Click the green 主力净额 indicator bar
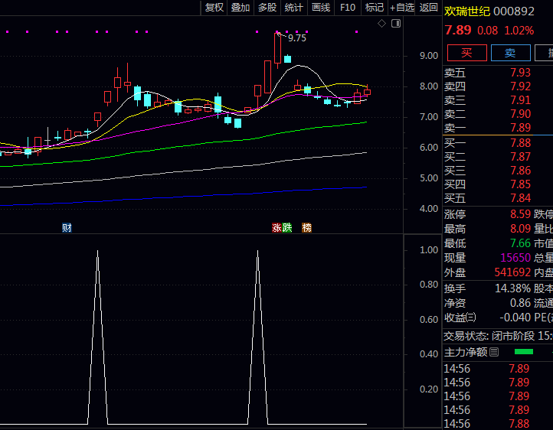The height and width of the screenshot is (430, 553). pos(524,352)
